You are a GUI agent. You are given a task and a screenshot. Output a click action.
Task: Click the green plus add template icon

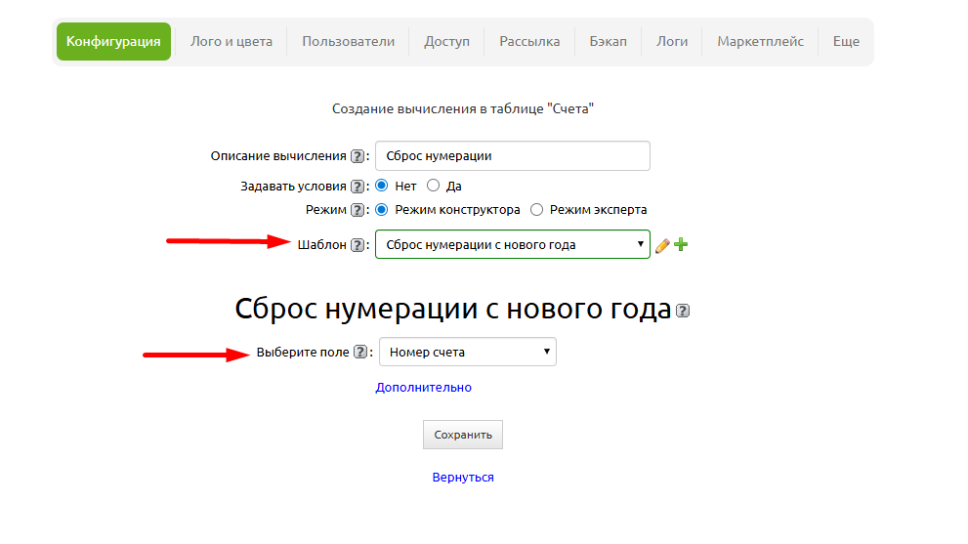681,245
